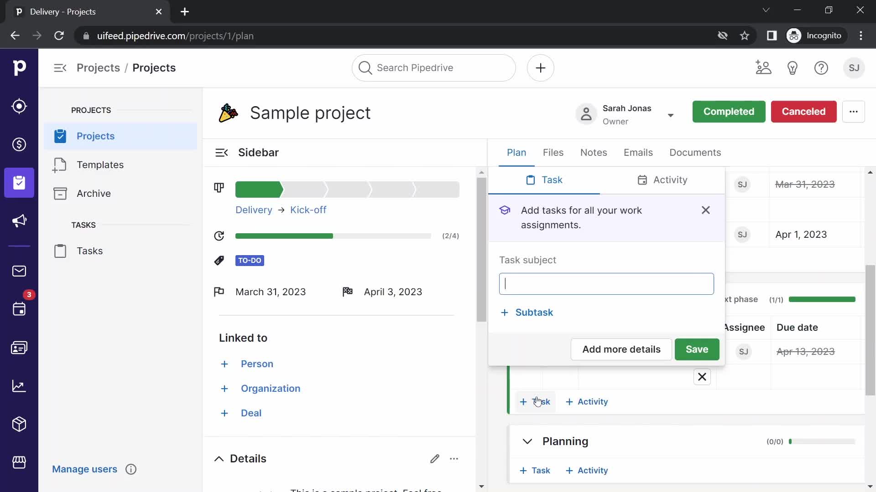Switch to the Files tab
Viewport: 876px width, 492px height.
coord(553,153)
